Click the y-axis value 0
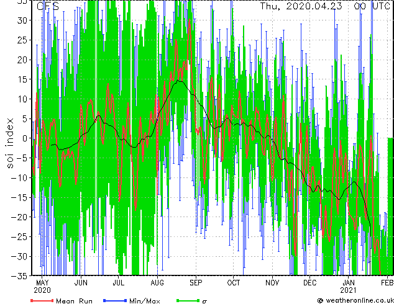This screenshot has width=394, height=304. point(25,138)
